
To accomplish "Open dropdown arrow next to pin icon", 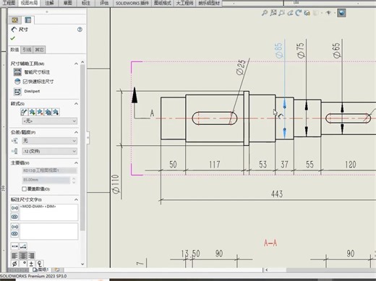I will coord(335,13).
